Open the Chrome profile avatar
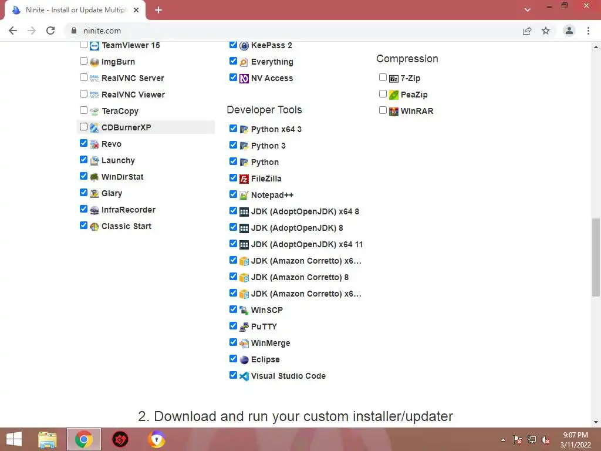Image resolution: width=601 pixels, height=451 pixels. tap(569, 31)
